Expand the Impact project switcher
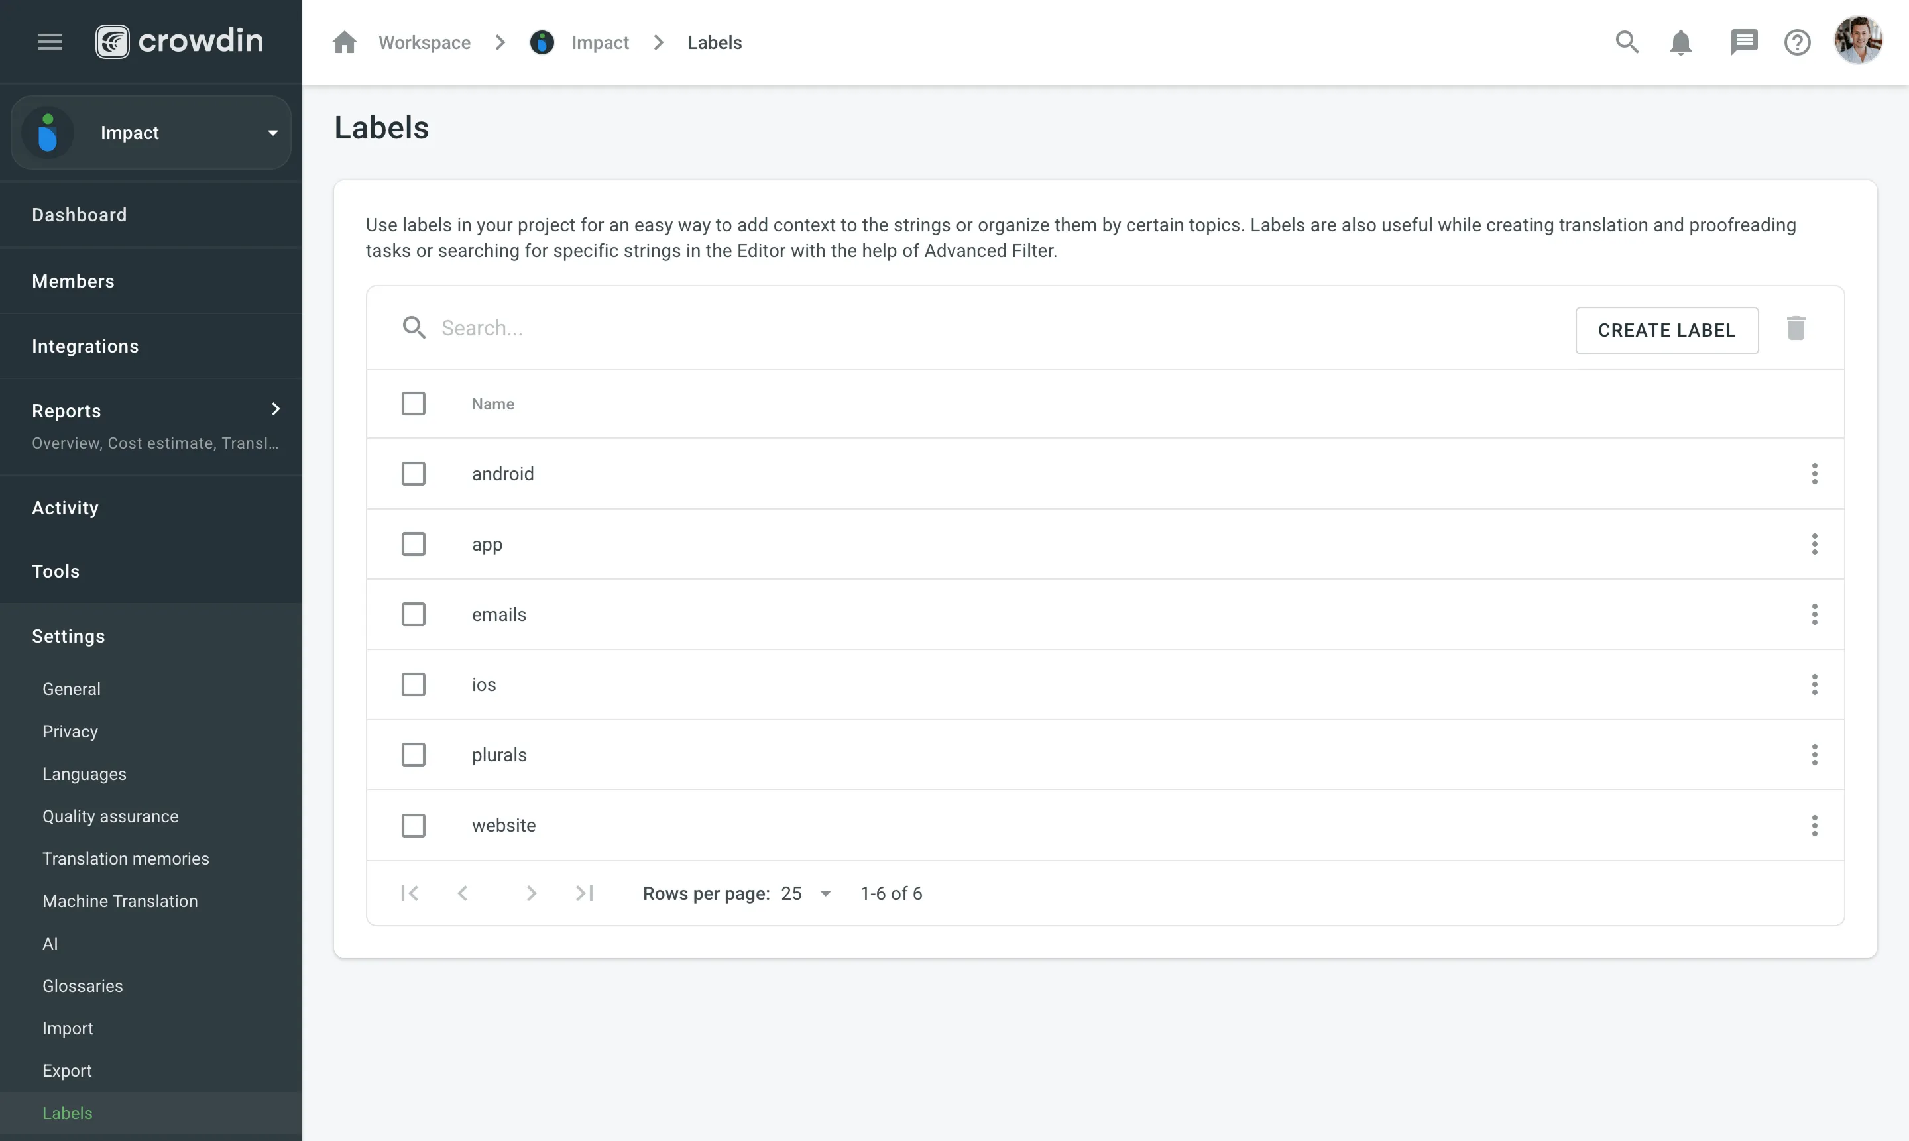1909x1141 pixels. click(273, 133)
